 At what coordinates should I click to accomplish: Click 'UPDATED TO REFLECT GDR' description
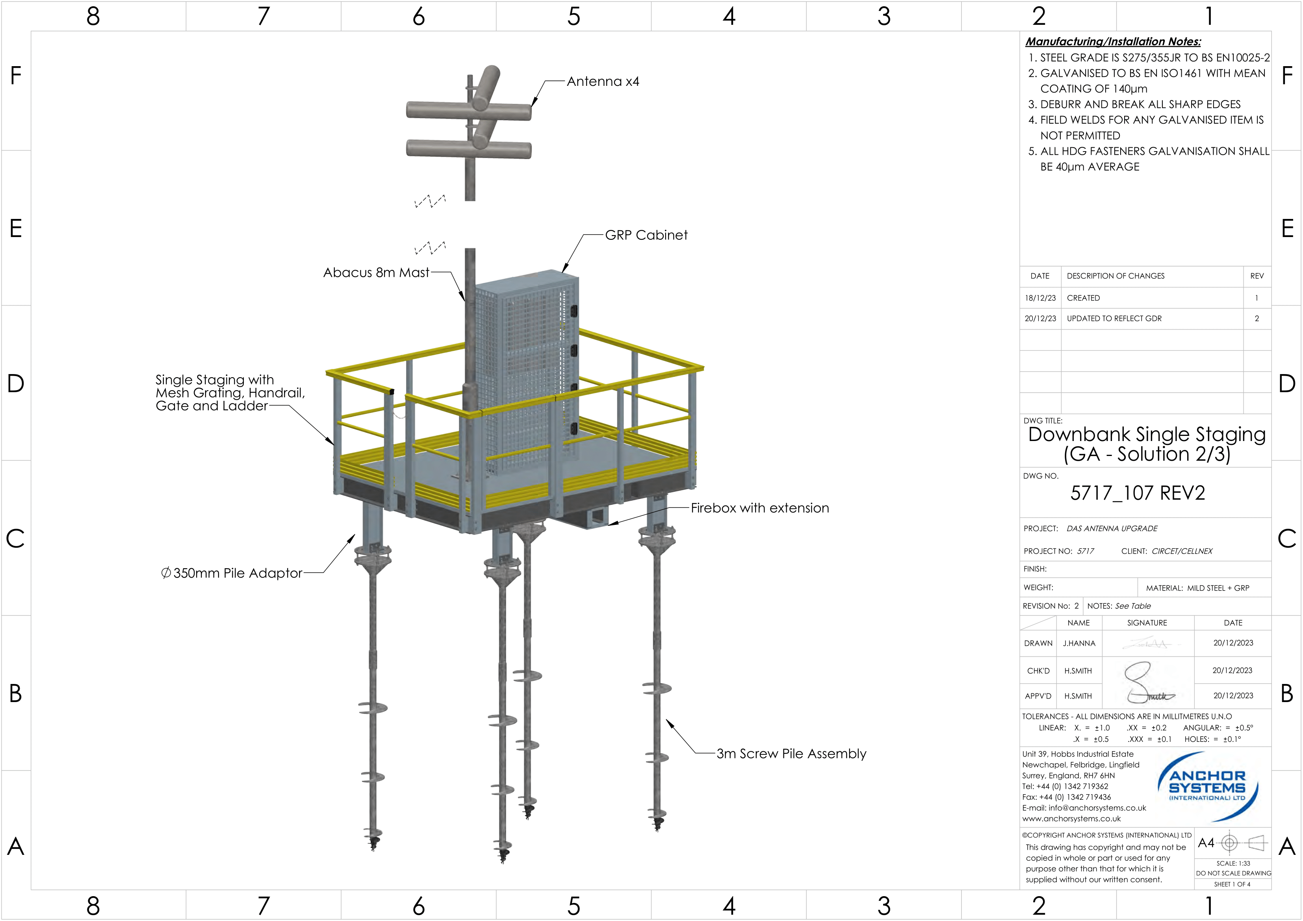tap(1114, 318)
